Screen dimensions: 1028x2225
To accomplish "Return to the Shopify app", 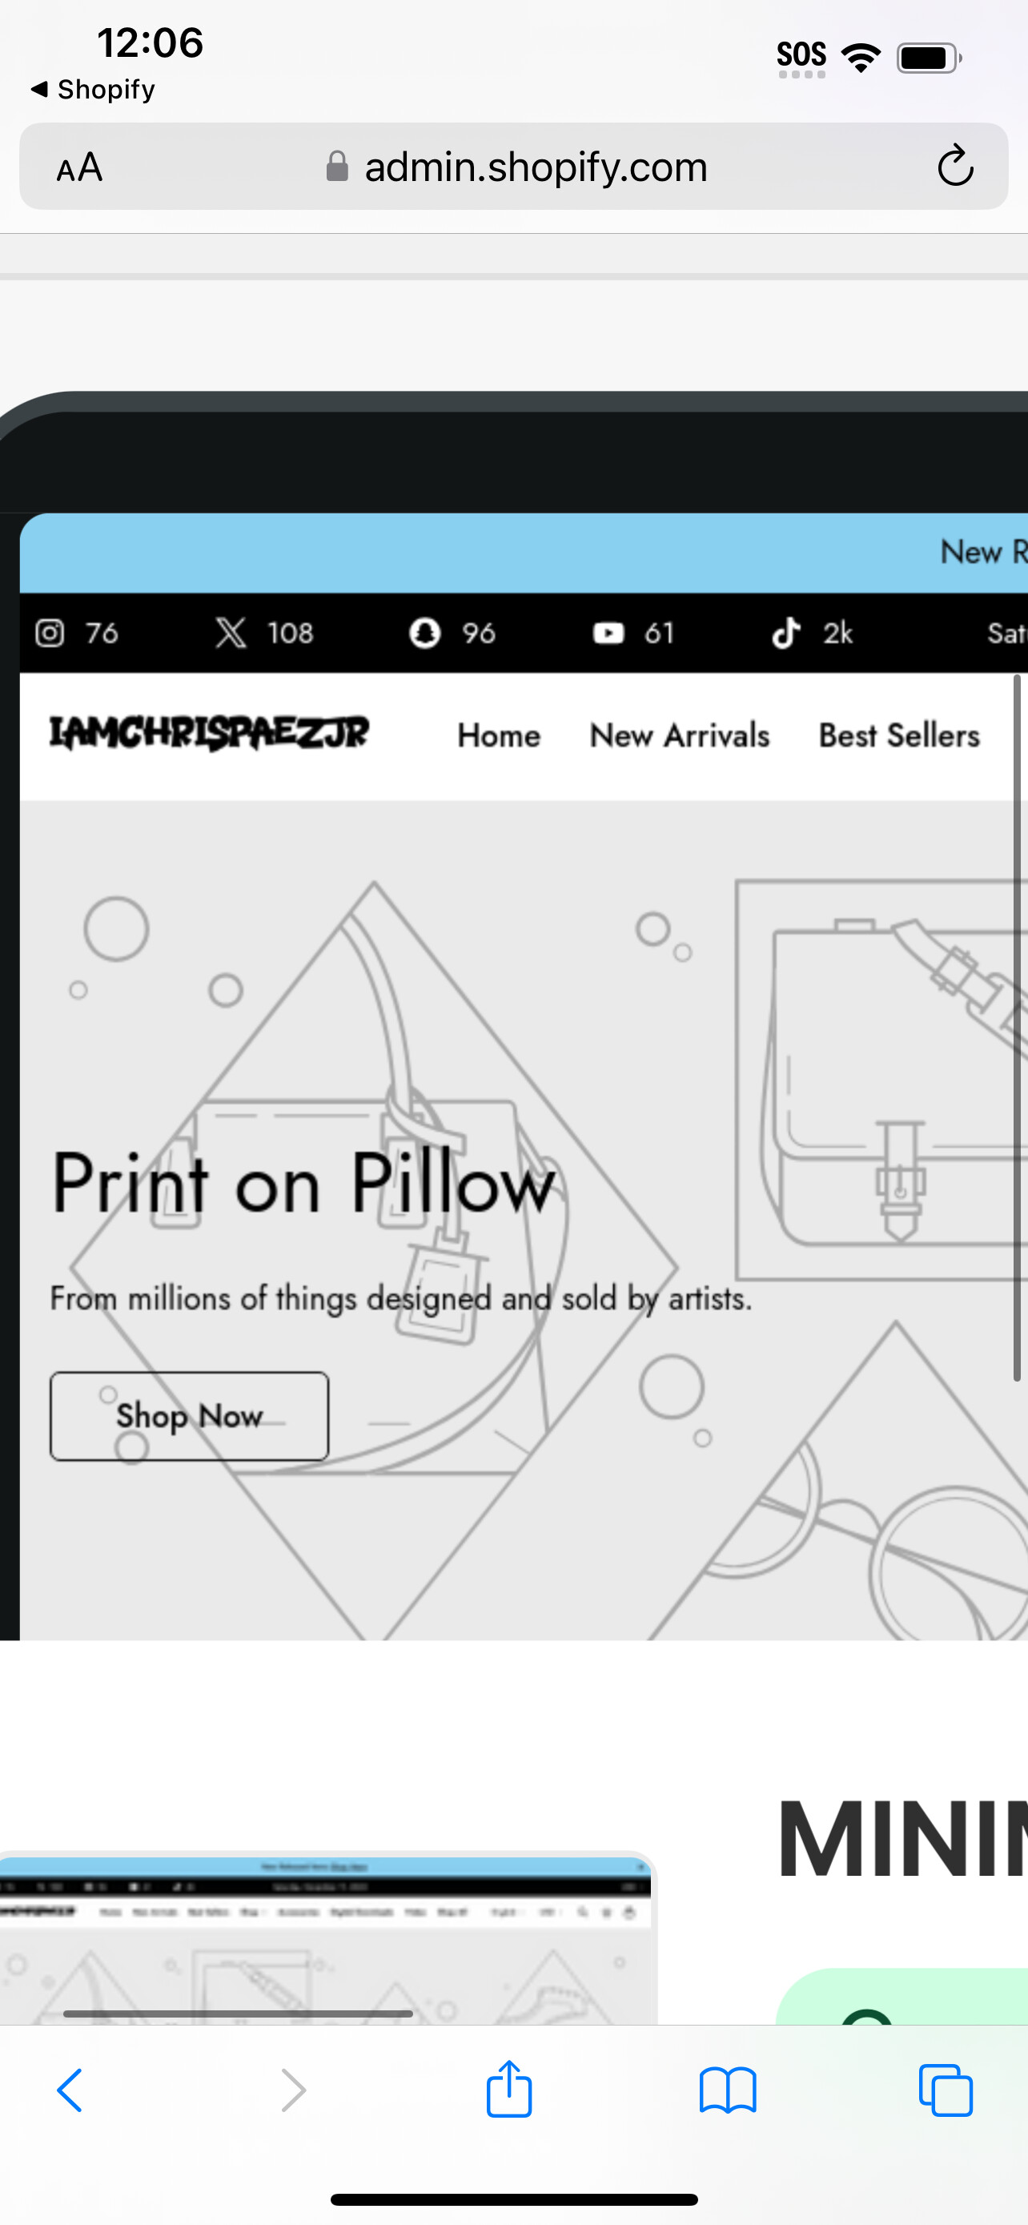I will point(93,89).
